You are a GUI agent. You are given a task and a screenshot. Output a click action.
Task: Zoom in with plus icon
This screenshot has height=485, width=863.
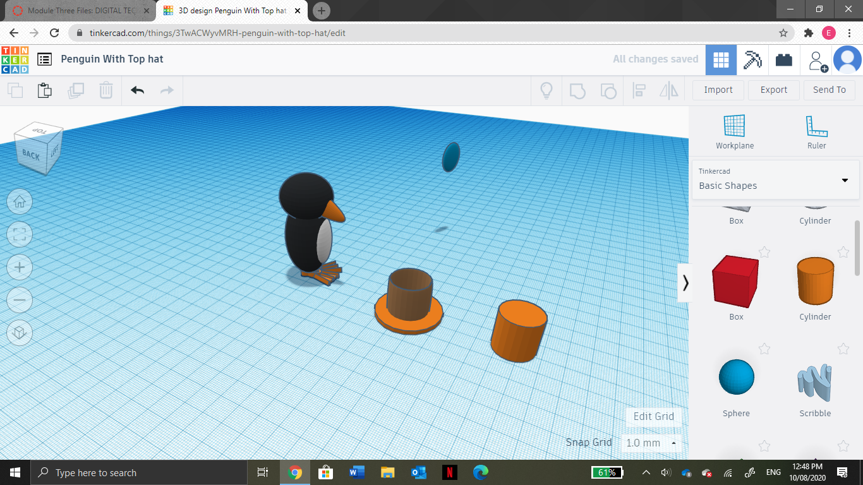tap(20, 267)
